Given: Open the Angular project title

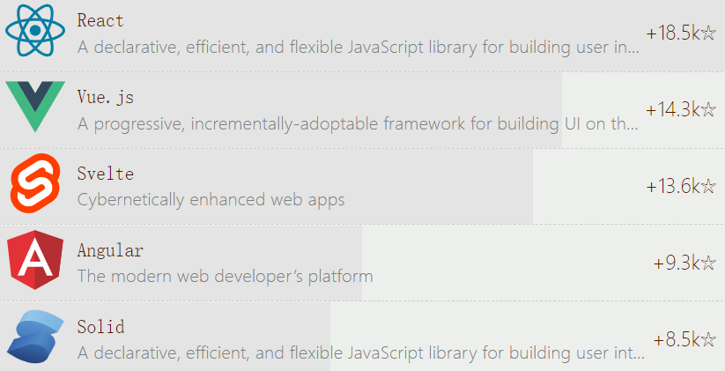Looking at the screenshot, I should [x=110, y=250].
